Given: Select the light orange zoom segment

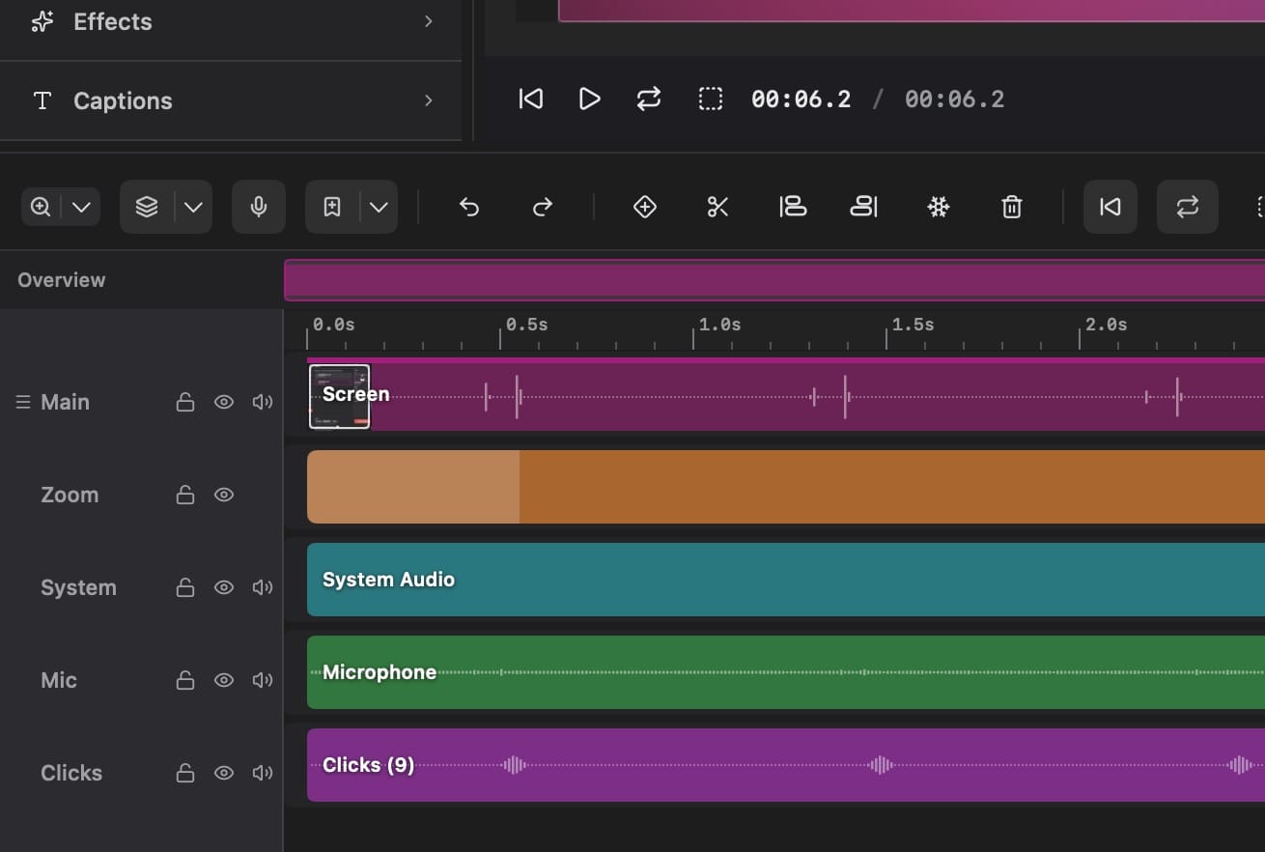Looking at the screenshot, I should [413, 487].
